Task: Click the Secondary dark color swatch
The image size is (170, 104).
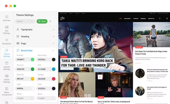Action: (54, 60)
